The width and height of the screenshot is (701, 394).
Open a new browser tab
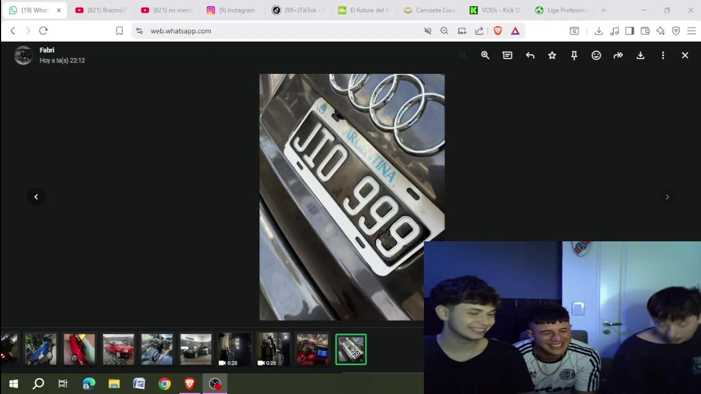click(604, 10)
